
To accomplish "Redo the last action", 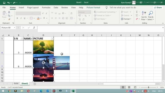I will (x=14, y=3).
